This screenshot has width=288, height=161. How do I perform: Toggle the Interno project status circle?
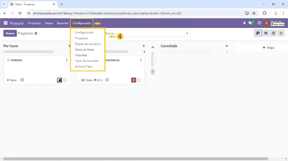coord(65,80)
